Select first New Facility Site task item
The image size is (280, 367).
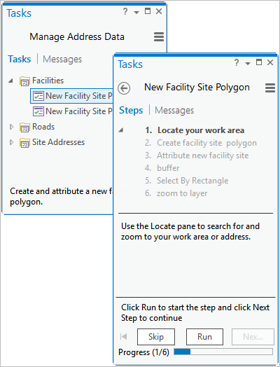click(73, 96)
